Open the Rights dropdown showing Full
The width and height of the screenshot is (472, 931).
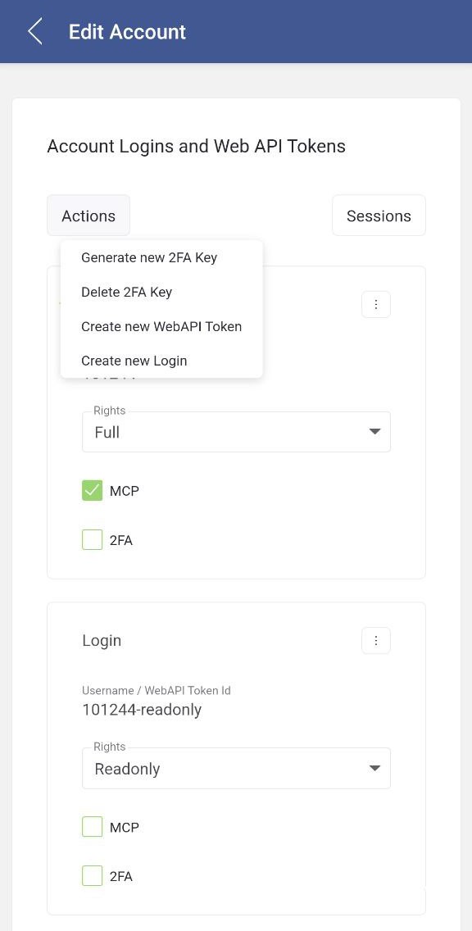236,432
